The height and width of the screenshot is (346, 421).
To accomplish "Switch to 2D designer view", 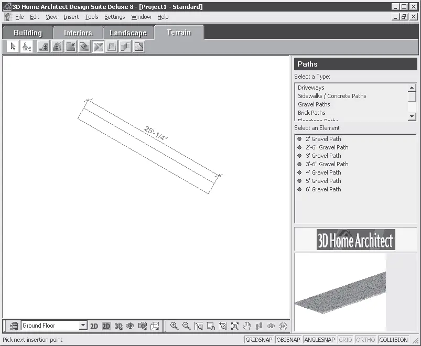I will tap(106, 326).
